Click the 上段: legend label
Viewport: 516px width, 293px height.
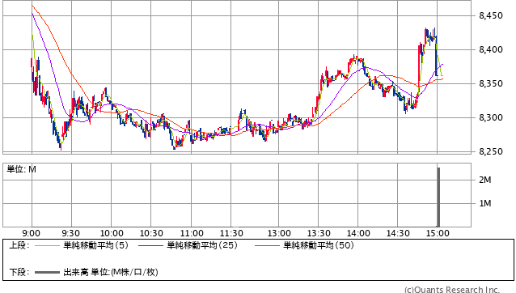[19, 245]
